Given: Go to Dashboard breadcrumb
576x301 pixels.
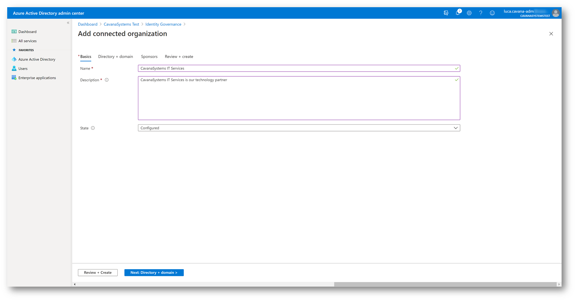Looking at the screenshot, I should [x=87, y=24].
